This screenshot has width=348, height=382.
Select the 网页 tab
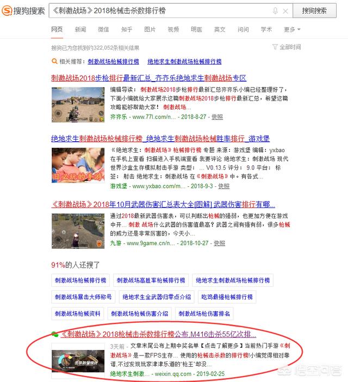57,29
